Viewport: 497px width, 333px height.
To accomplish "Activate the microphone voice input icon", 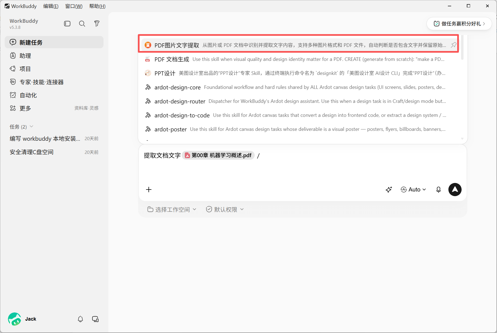I will pyautogui.click(x=439, y=190).
